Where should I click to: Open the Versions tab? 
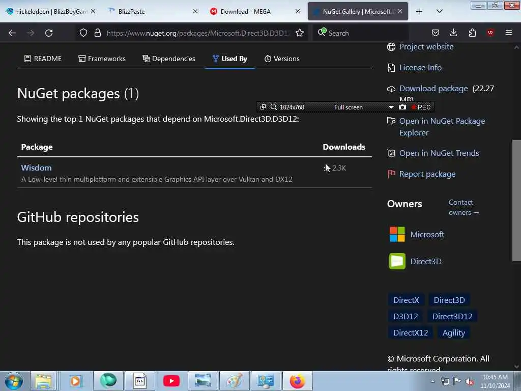point(282,59)
